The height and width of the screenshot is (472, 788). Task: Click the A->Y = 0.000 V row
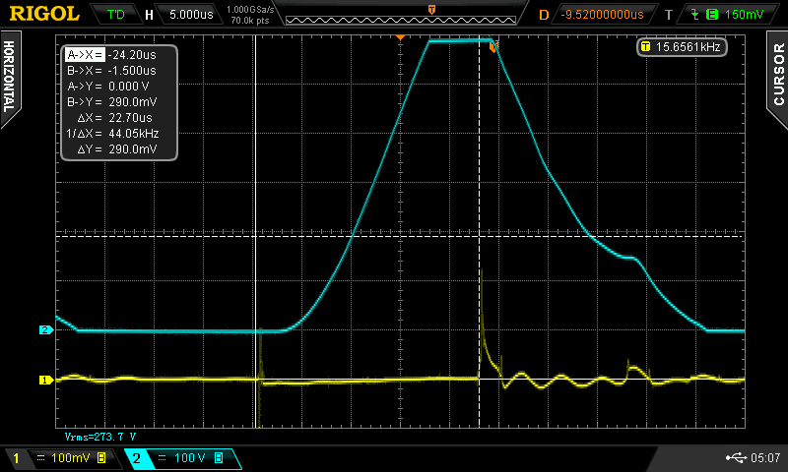point(108,87)
